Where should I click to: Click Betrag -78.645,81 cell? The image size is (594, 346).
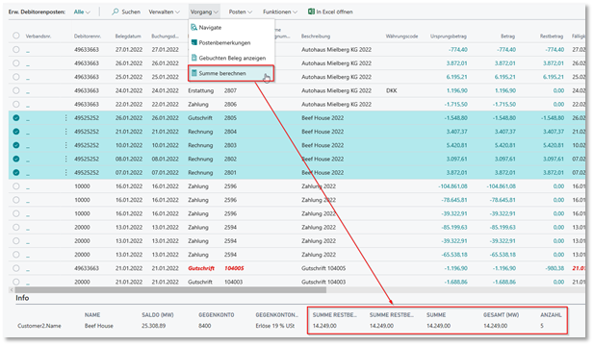(x=502, y=200)
